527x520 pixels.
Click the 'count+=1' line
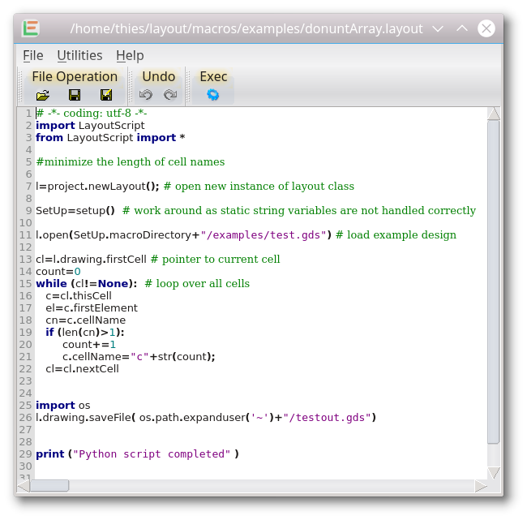coord(89,345)
